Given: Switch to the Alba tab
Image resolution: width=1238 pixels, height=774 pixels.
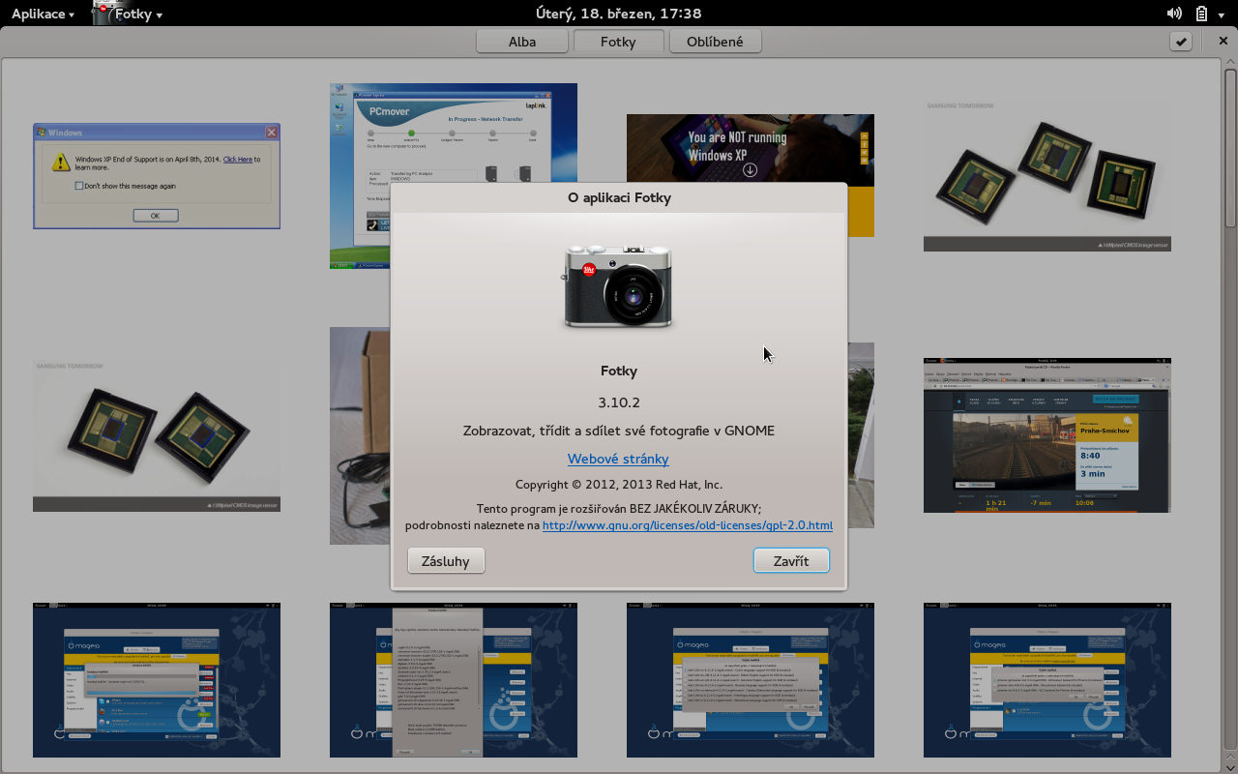Looking at the screenshot, I should pos(522,42).
